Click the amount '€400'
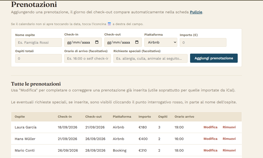This screenshot has height=158, width=263. [x=143, y=139]
